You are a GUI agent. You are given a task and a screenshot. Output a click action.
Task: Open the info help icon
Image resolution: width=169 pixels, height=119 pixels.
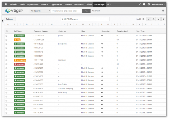[144, 4]
